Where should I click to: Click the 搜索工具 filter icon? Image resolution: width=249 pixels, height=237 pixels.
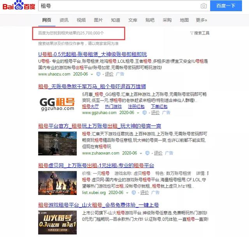click(x=192, y=33)
